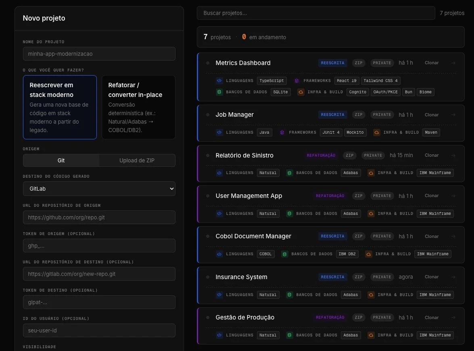Click the database icon in Insurance System
The image size is (474, 351).
pos(289,295)
